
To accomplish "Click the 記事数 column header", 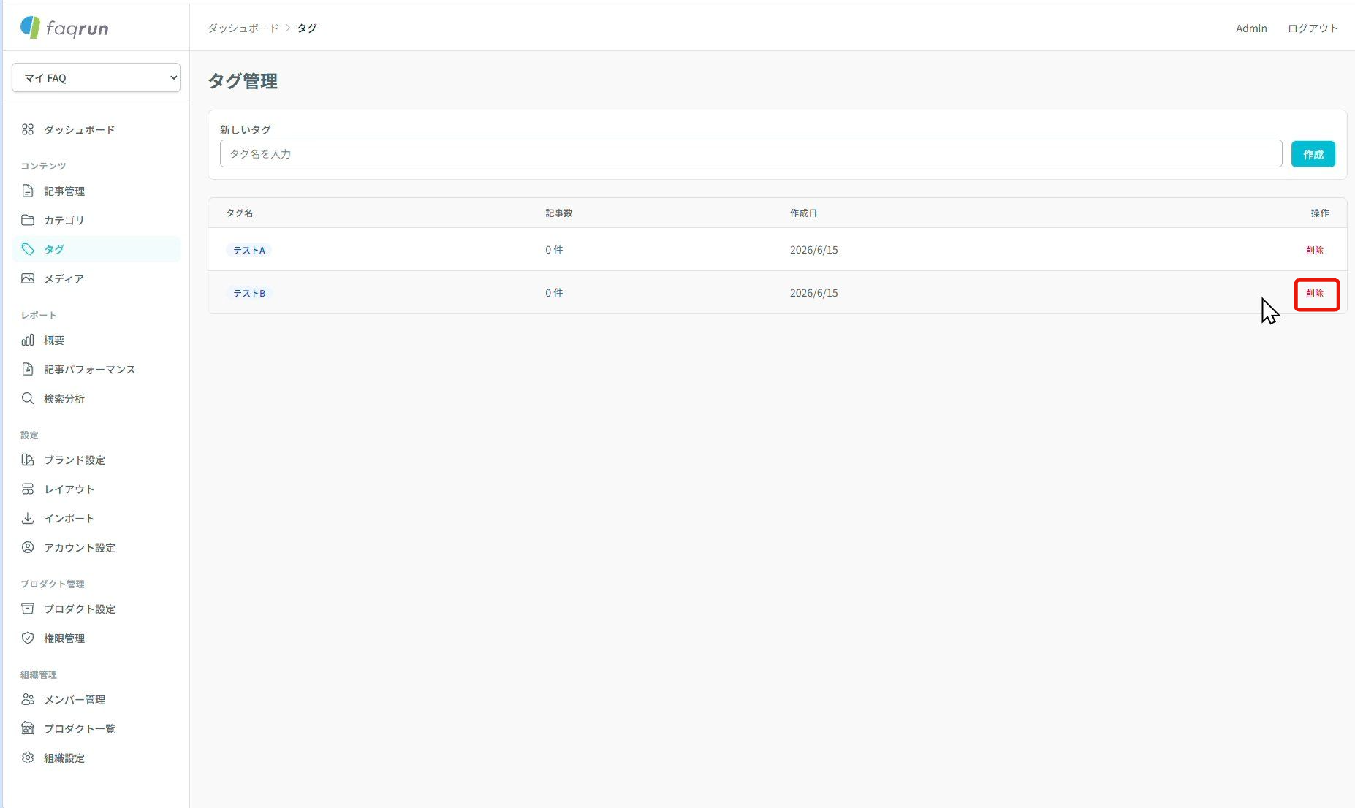I will coord(558,213).
